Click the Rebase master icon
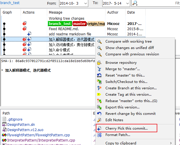This screenshot has height=145, width=180. [x=99, y=101]
